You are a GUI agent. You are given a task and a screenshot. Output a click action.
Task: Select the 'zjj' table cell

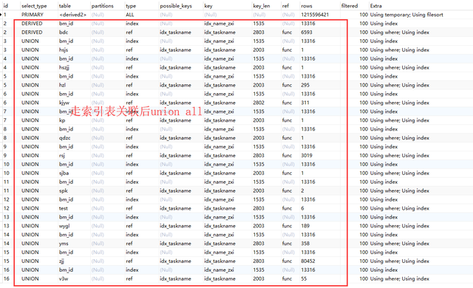click(x=61, y=261)
